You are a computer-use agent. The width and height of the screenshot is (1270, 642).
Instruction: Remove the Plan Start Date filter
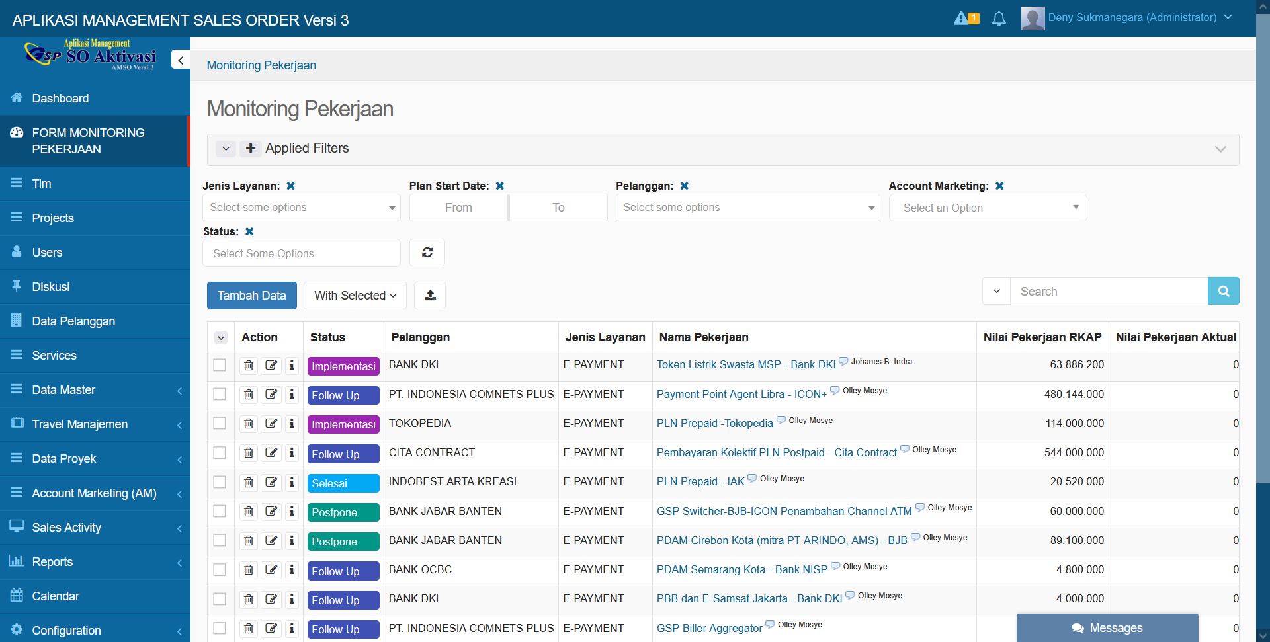(x=500, y=186)
